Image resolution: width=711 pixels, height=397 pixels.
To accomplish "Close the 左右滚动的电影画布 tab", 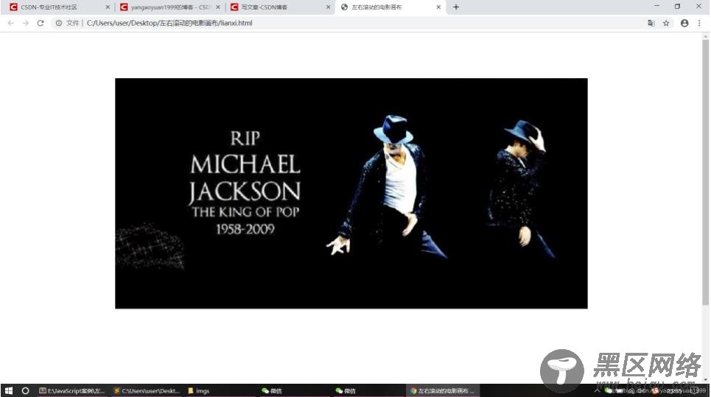I will point(438,7).
